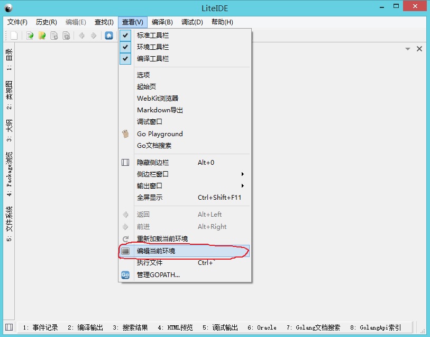This screenshot has width=430, height=337.
Task: Click the reload icon beside 重新加载当前环境
Action: click(x=125, y=239)
